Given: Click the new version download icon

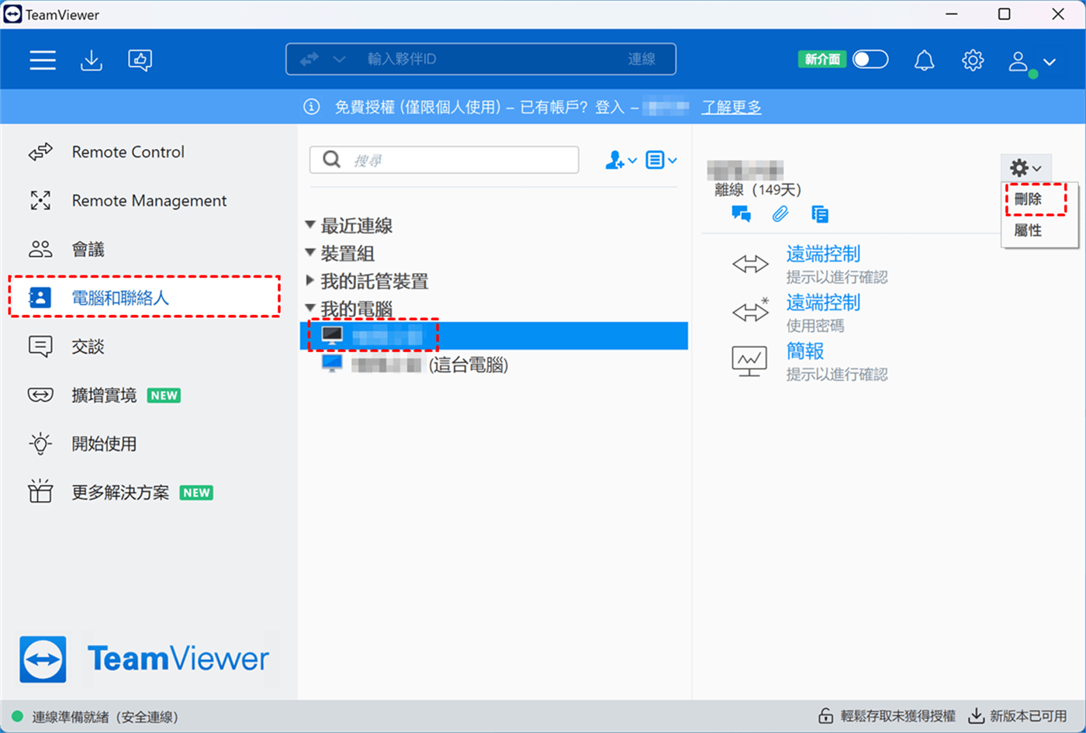Looking at the screenshot, I should click(x=977, y=716).
